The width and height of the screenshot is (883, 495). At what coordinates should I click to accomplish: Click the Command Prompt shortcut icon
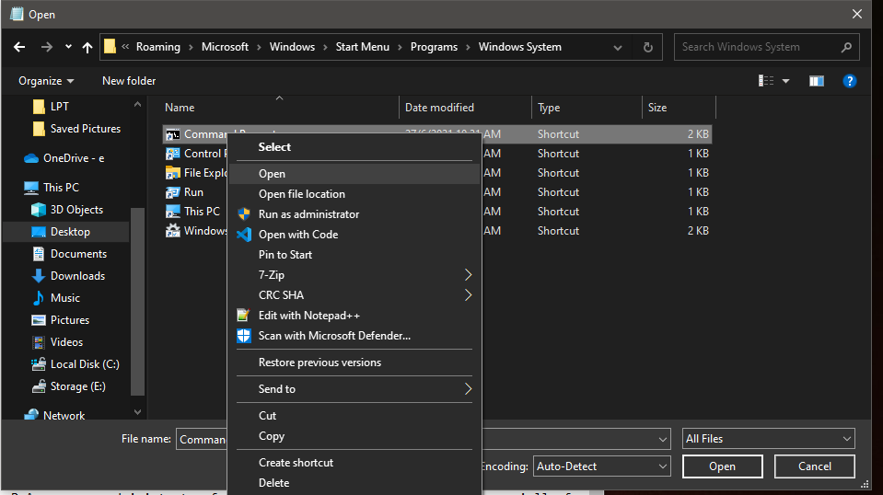(172, 134)
